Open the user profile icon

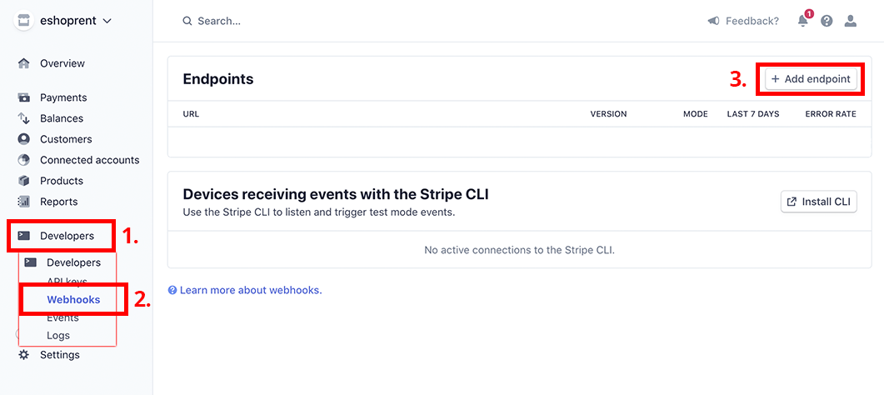pos(850,21)
